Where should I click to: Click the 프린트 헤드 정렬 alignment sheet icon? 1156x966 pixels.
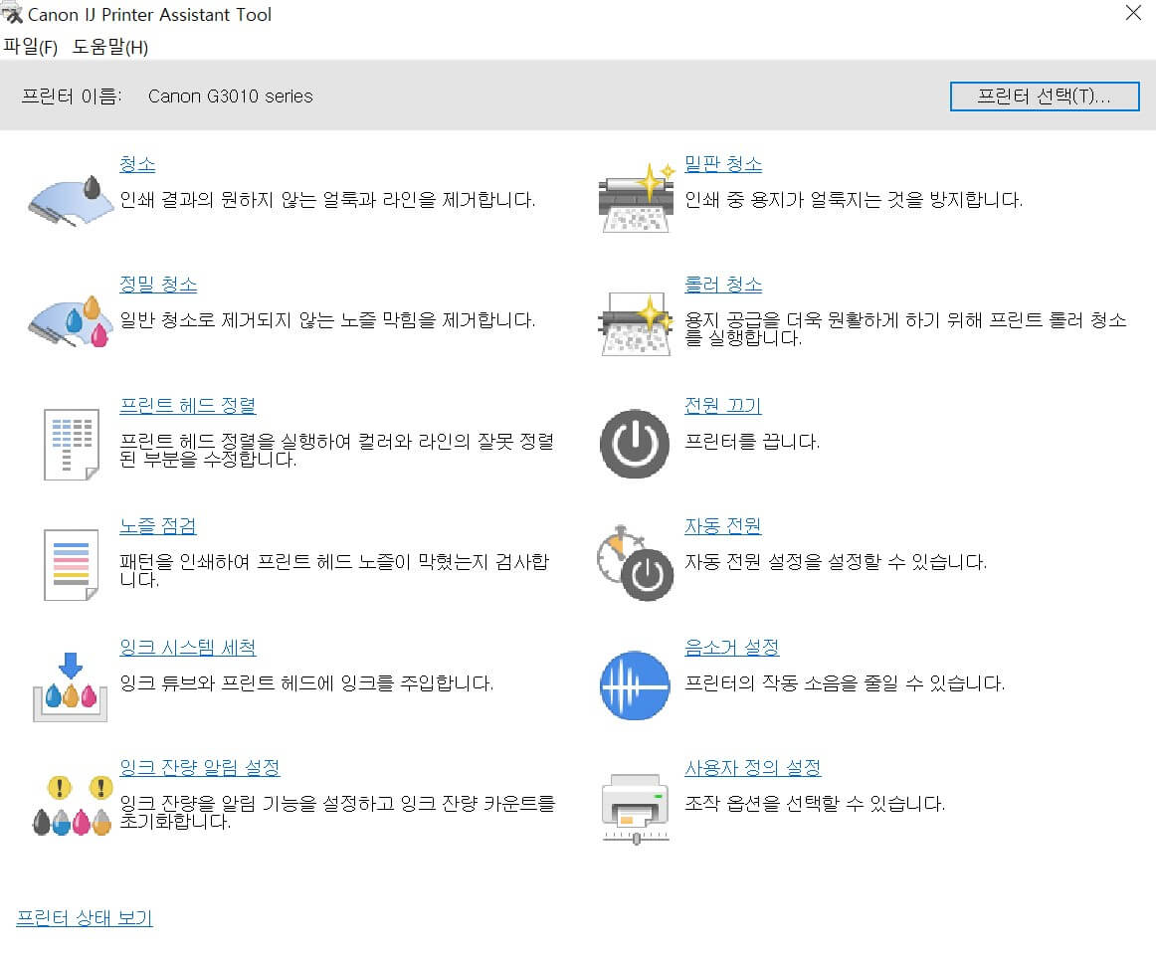tap(71, 444)
